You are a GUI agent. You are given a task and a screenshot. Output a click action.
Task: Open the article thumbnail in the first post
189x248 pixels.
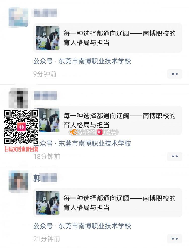tap(48, 38)
